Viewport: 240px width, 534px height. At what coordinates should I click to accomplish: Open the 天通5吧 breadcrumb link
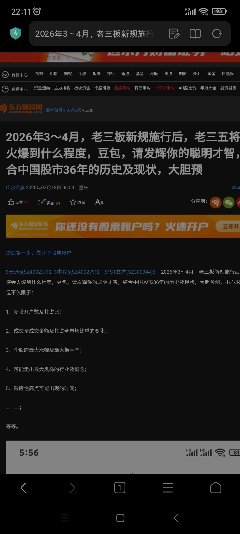(x=74, y=110)
